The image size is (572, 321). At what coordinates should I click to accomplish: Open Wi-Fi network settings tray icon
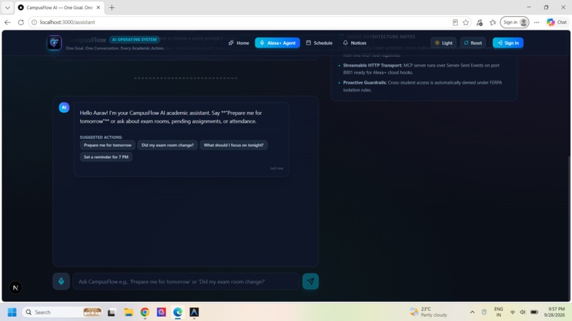[x=512, y=312]
